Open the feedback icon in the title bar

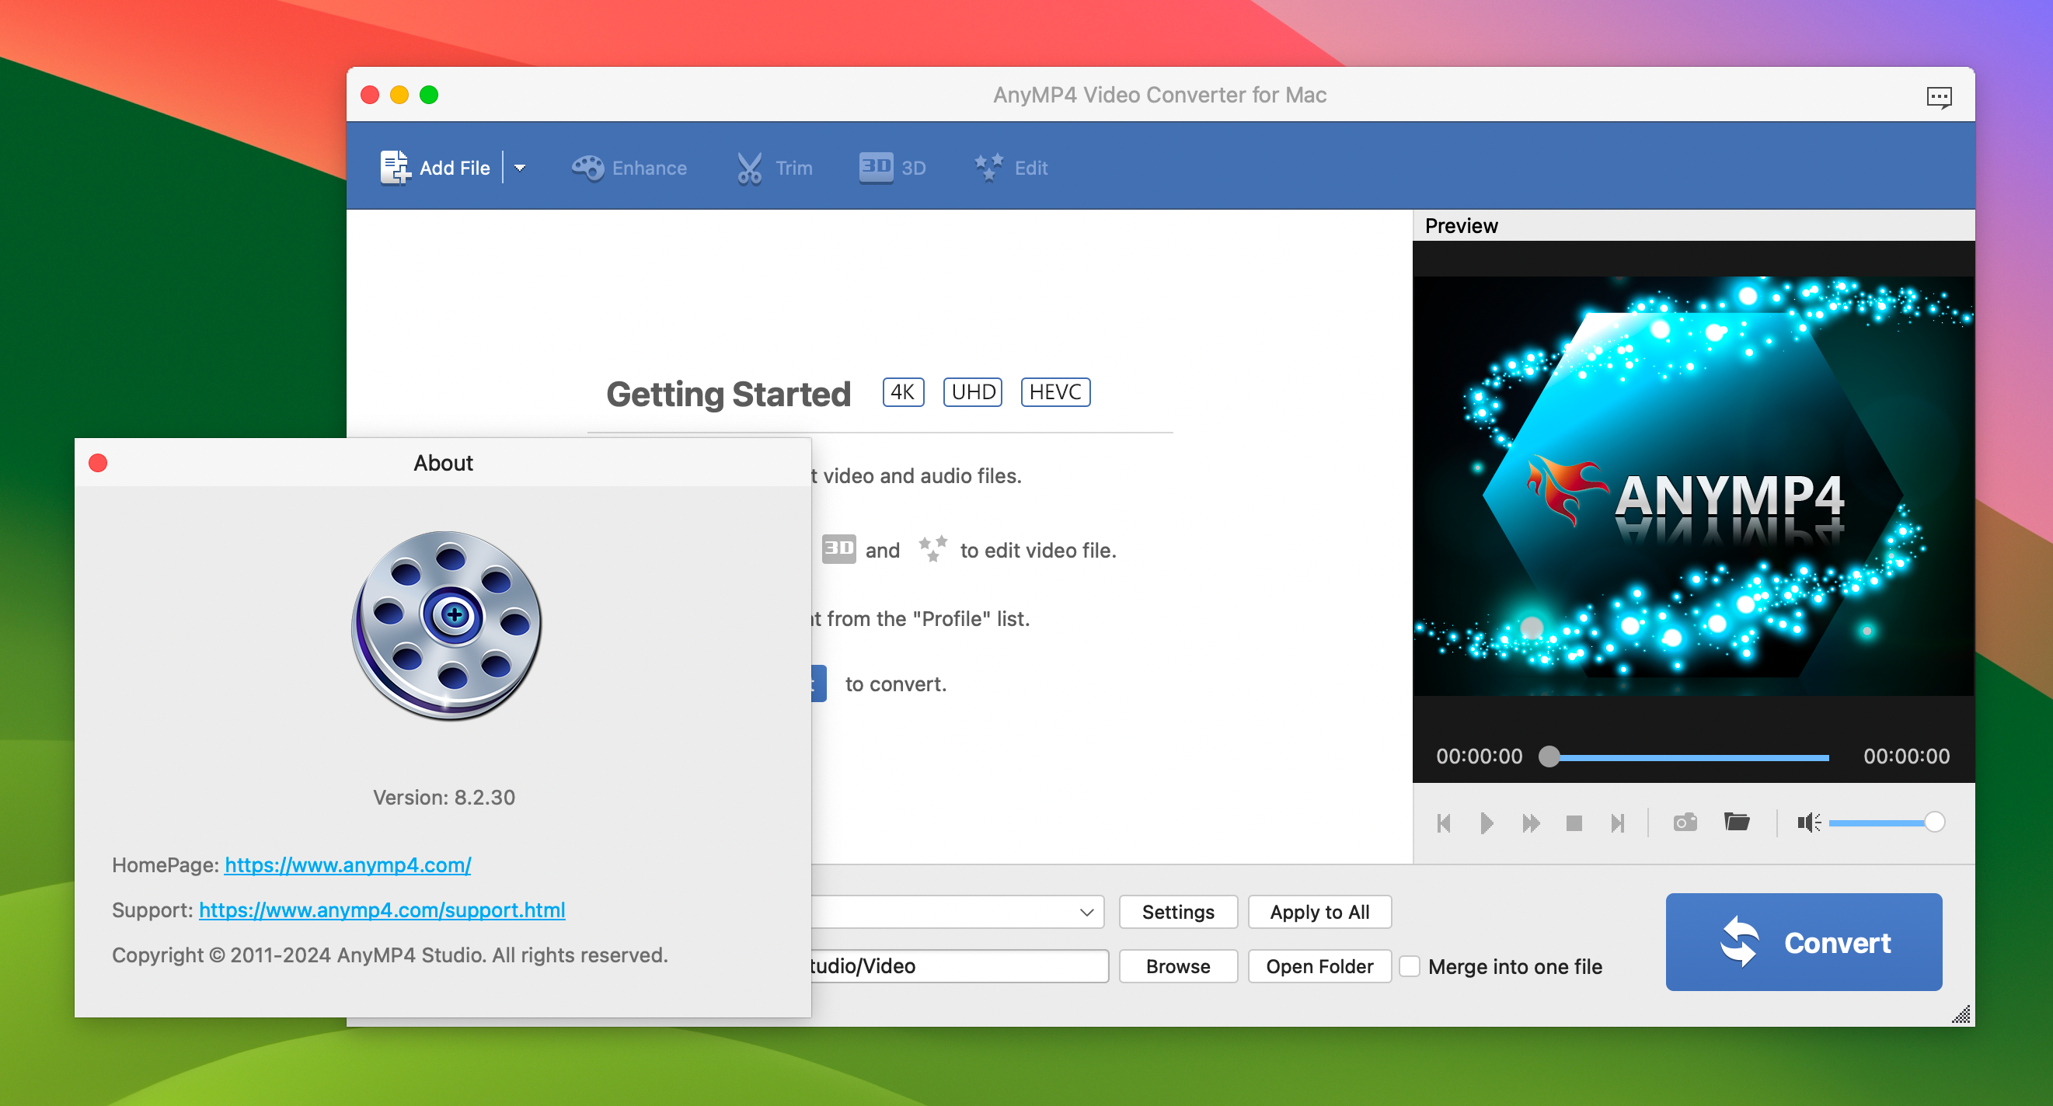click(x=1940, y=96)
